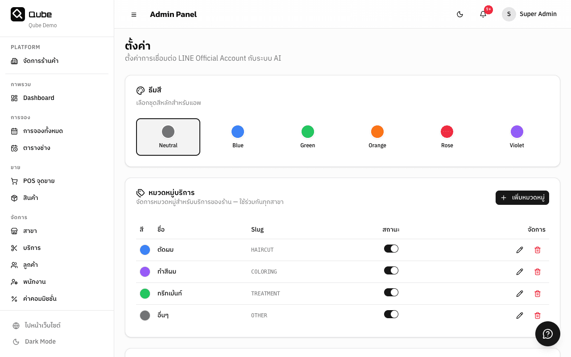Open the Super Admin user menu
Screen dimensions: 571x357
tap(530, 14)
